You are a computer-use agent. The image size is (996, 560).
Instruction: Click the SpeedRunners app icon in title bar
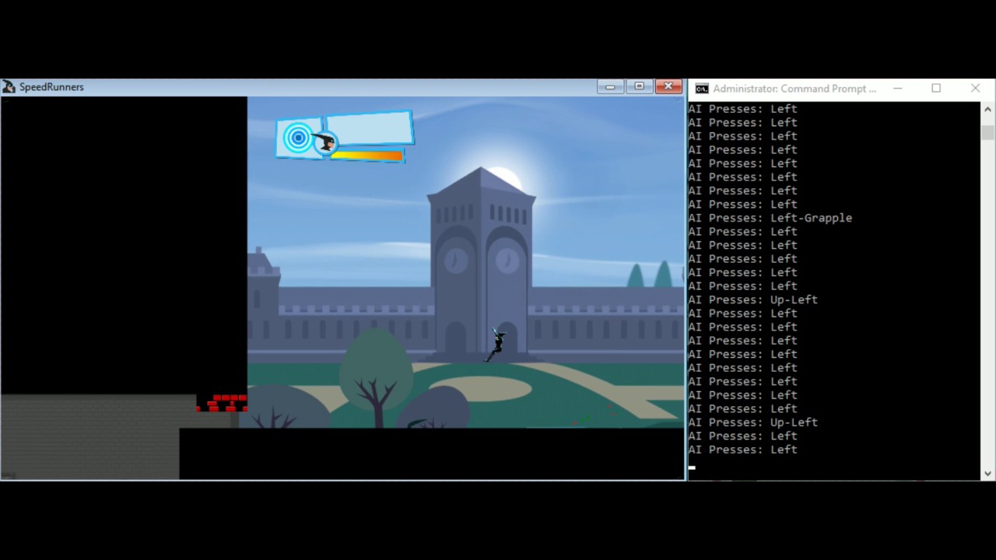(x=9, y=87)
